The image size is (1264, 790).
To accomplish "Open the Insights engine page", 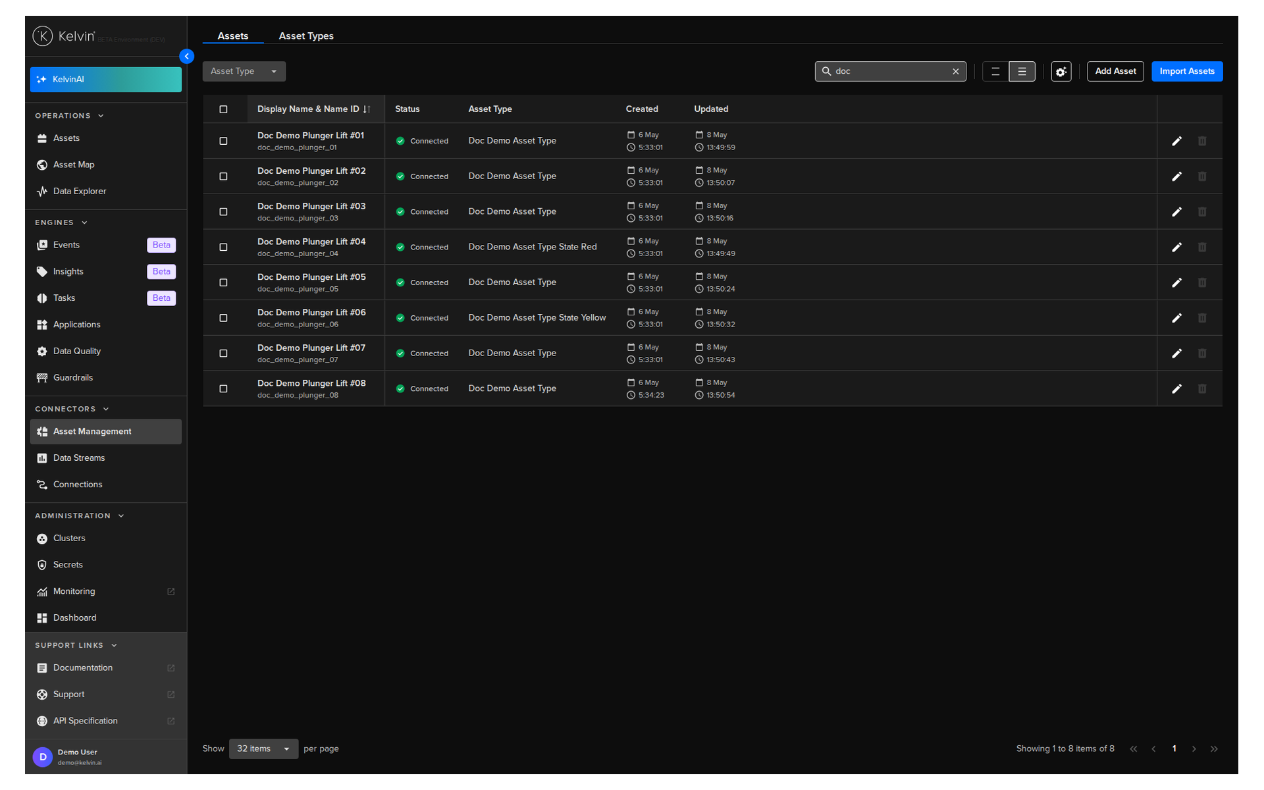I will point(105,271).
